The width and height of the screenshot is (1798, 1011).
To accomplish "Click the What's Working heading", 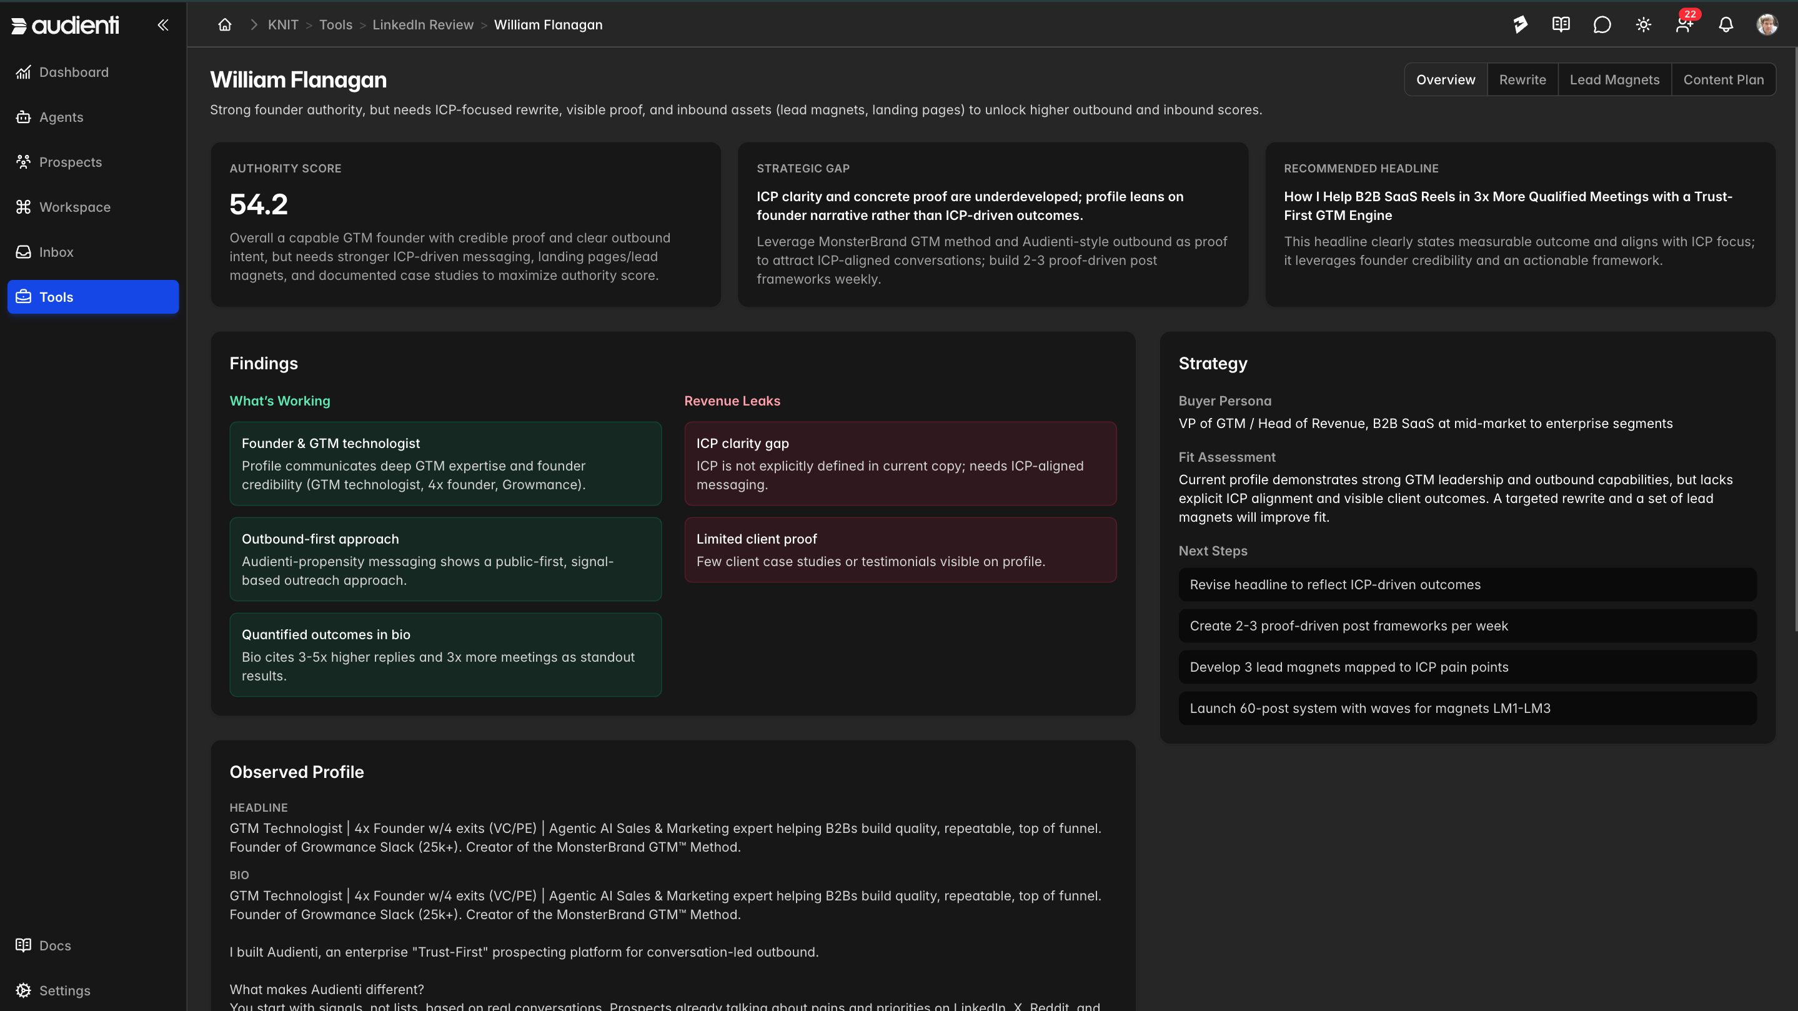I will pos(280,401).
